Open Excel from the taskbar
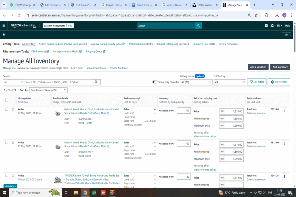Screen dimensions: 296x197 pos(94,193)
